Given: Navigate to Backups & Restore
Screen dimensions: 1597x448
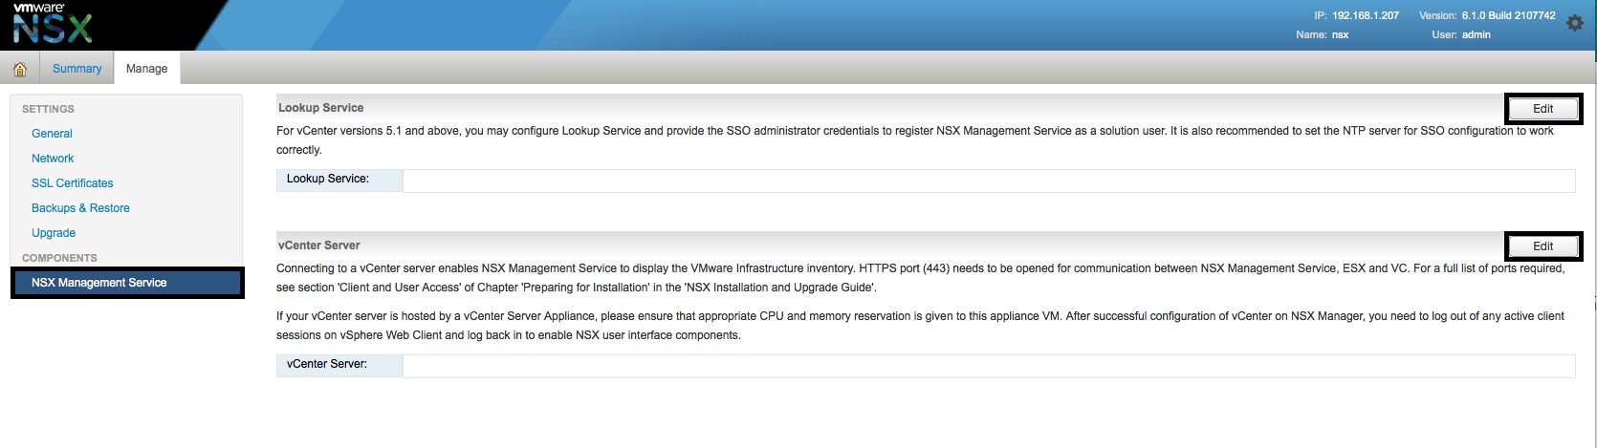Looking at the screenshot, I should coord(80,208).
